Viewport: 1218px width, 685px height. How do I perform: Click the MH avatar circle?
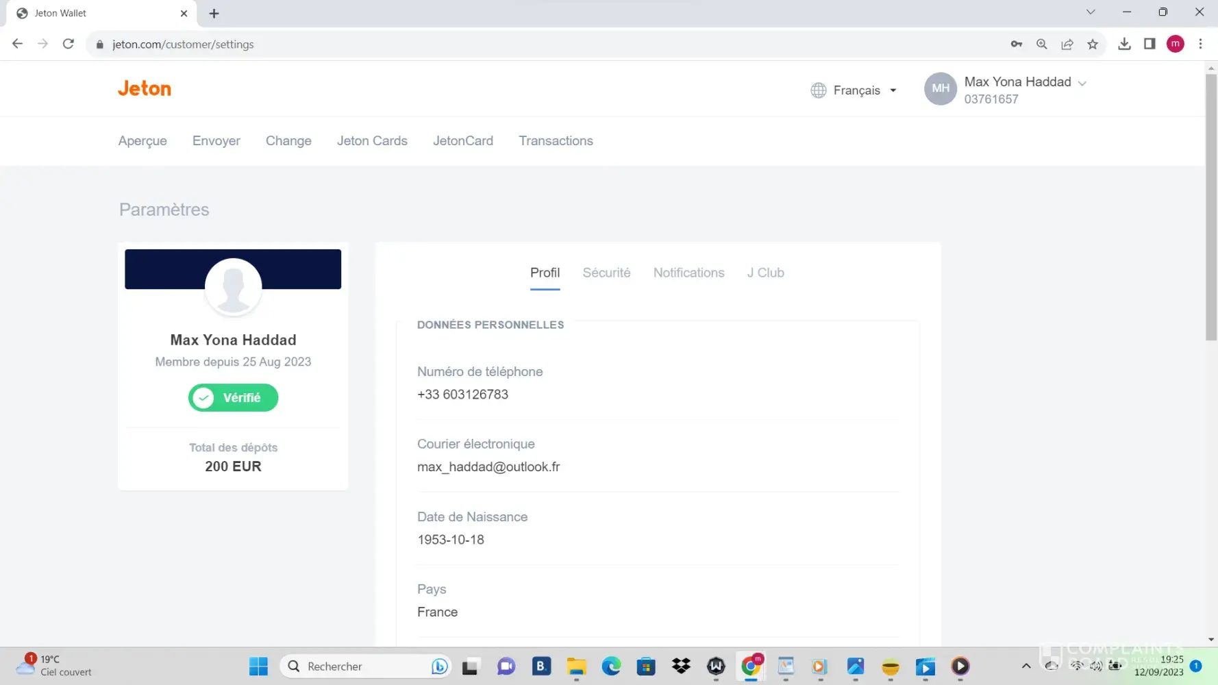(940, 89)
